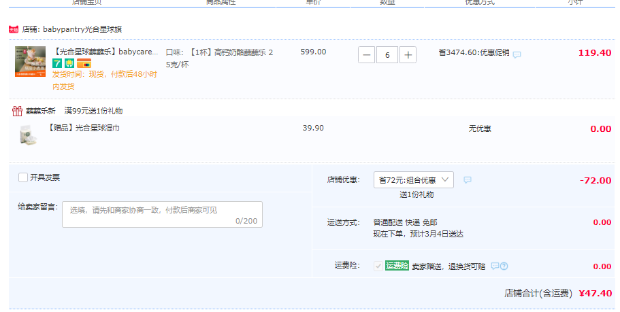Click the 普通配送 快递 免邮 shipping method
This screenshot has width=620, height=312.
[x=406, y=222]
